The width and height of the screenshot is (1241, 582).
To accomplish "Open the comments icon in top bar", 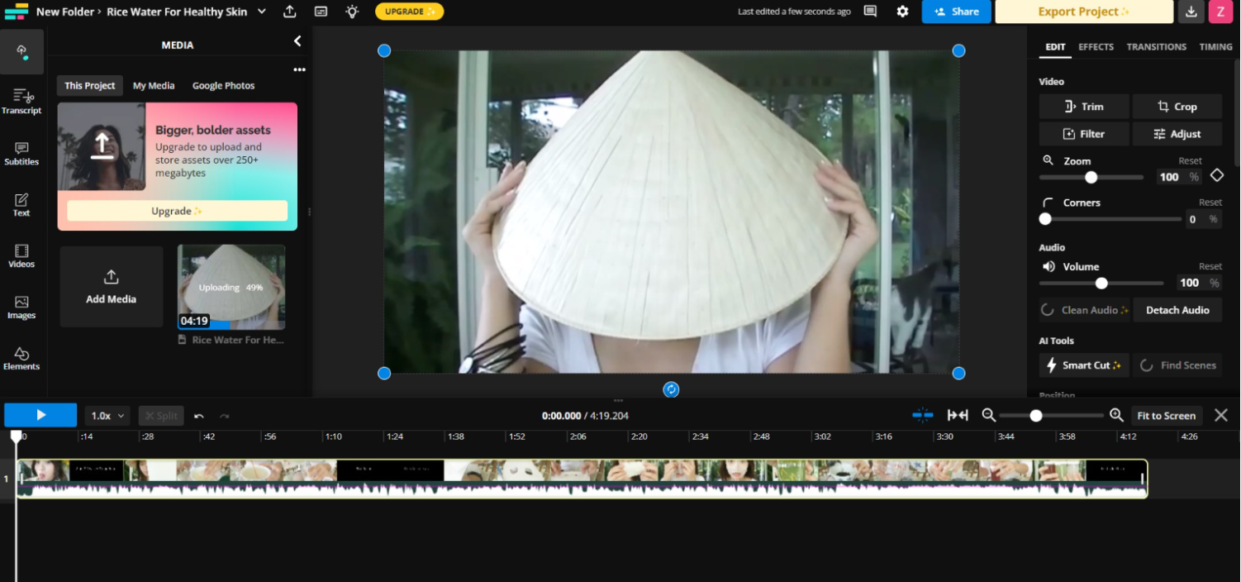I will tap(870, 12).
